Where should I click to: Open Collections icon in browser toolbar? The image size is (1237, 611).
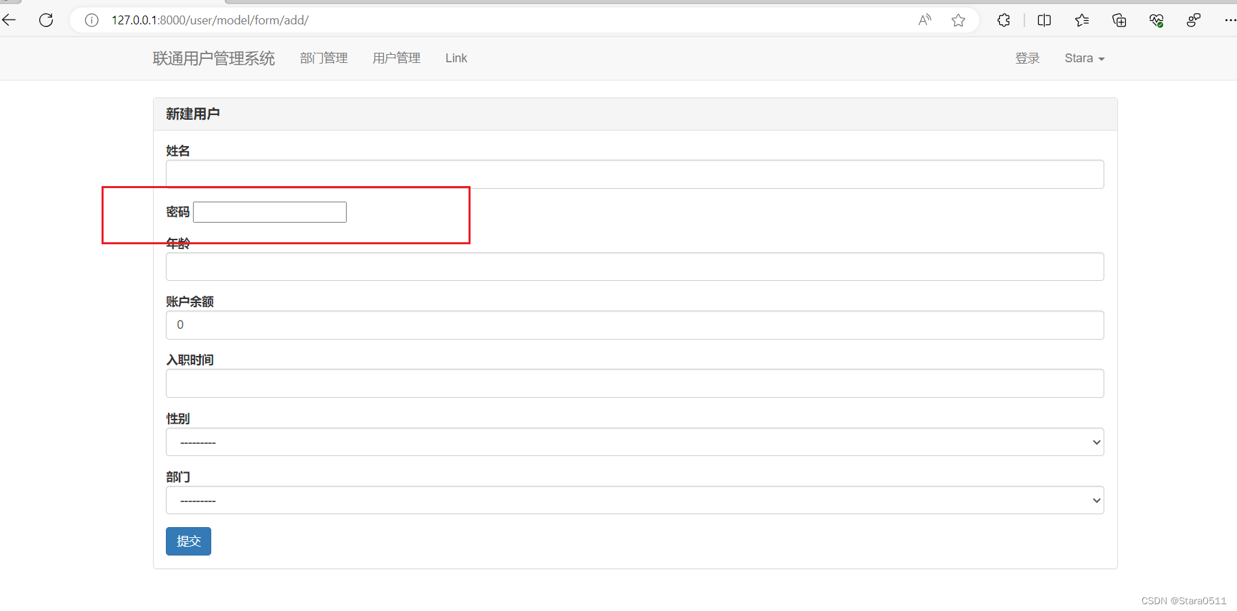[x=1119, y=20]
